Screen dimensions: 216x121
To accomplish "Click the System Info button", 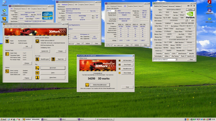I will point(45,51).
